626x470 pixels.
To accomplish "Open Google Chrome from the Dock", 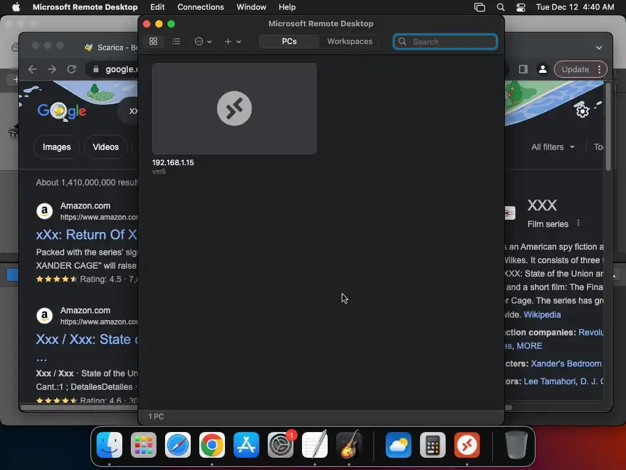I will point(212,445).
